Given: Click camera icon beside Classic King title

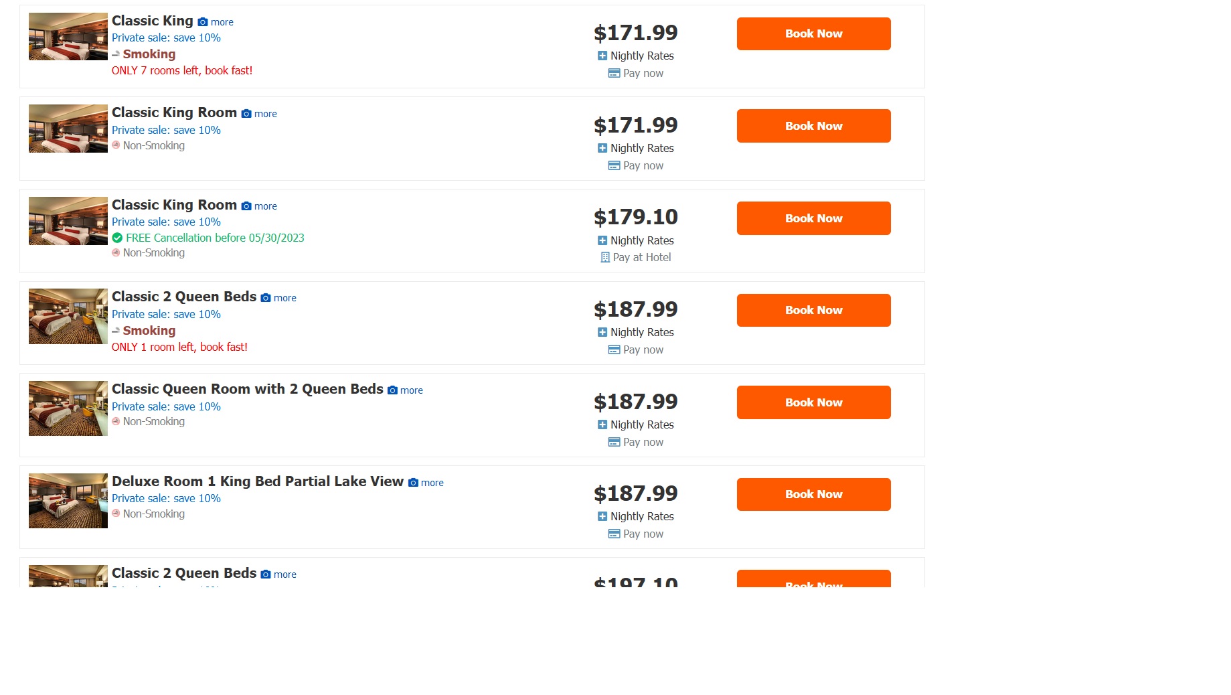Looking at the screenshot, I should click(x=203, y=22).
